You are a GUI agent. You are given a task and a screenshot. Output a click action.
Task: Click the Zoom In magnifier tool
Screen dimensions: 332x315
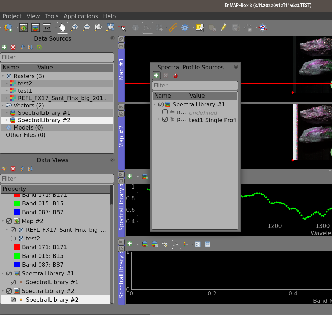[74, 28]
